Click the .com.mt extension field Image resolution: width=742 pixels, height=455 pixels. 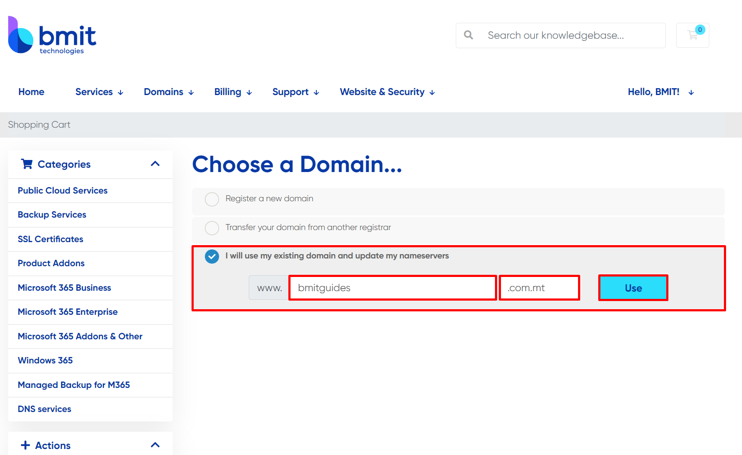pyautogui.click(x=539, y=288)
